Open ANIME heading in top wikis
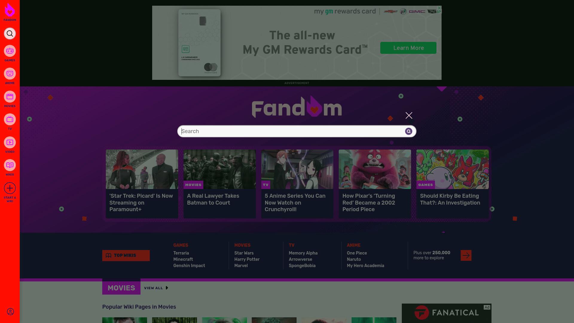Screen dimensions: 574x323 click(354, 245)
